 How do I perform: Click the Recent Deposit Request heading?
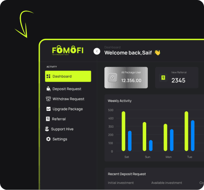point(127,174)
